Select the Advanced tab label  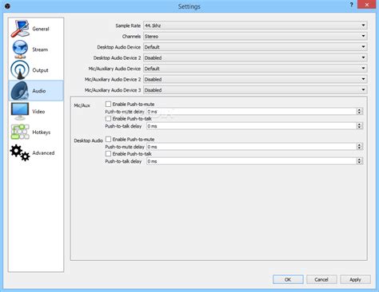43,153
